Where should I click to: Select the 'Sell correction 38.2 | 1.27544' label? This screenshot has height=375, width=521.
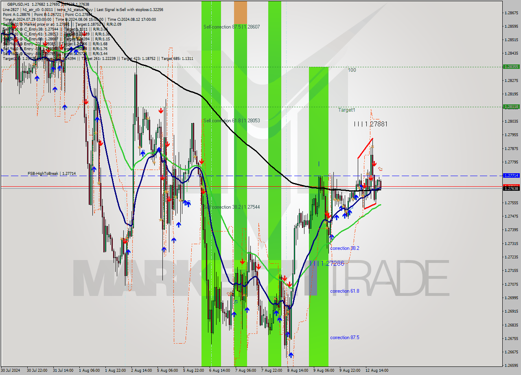tap(232, 207)
